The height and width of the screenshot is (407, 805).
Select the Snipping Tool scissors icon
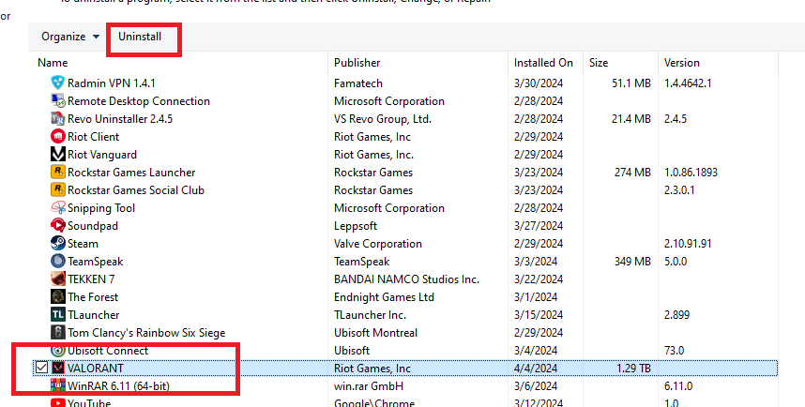tap(58, 208)
